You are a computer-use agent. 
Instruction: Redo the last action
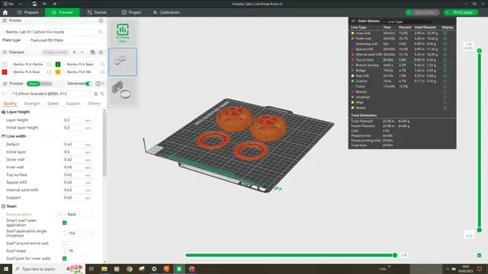(54, 4)
